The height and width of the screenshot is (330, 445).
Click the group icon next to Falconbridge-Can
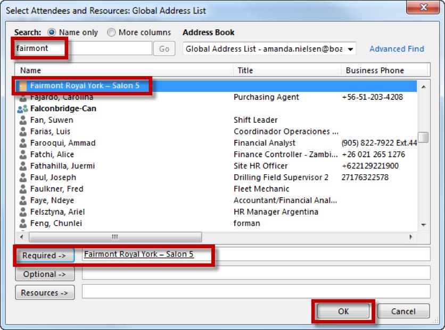pyautogui.click(x=22, y=109)
